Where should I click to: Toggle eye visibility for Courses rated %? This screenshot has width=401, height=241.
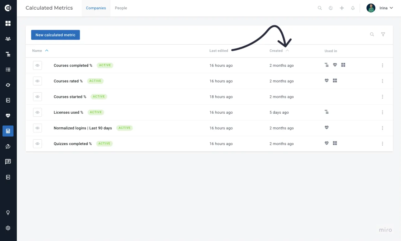37,81
